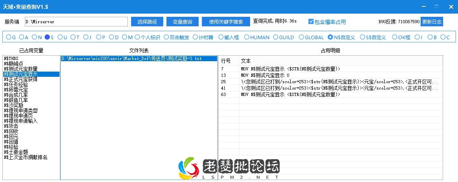Select detail row with line number 41

(331, 88)
